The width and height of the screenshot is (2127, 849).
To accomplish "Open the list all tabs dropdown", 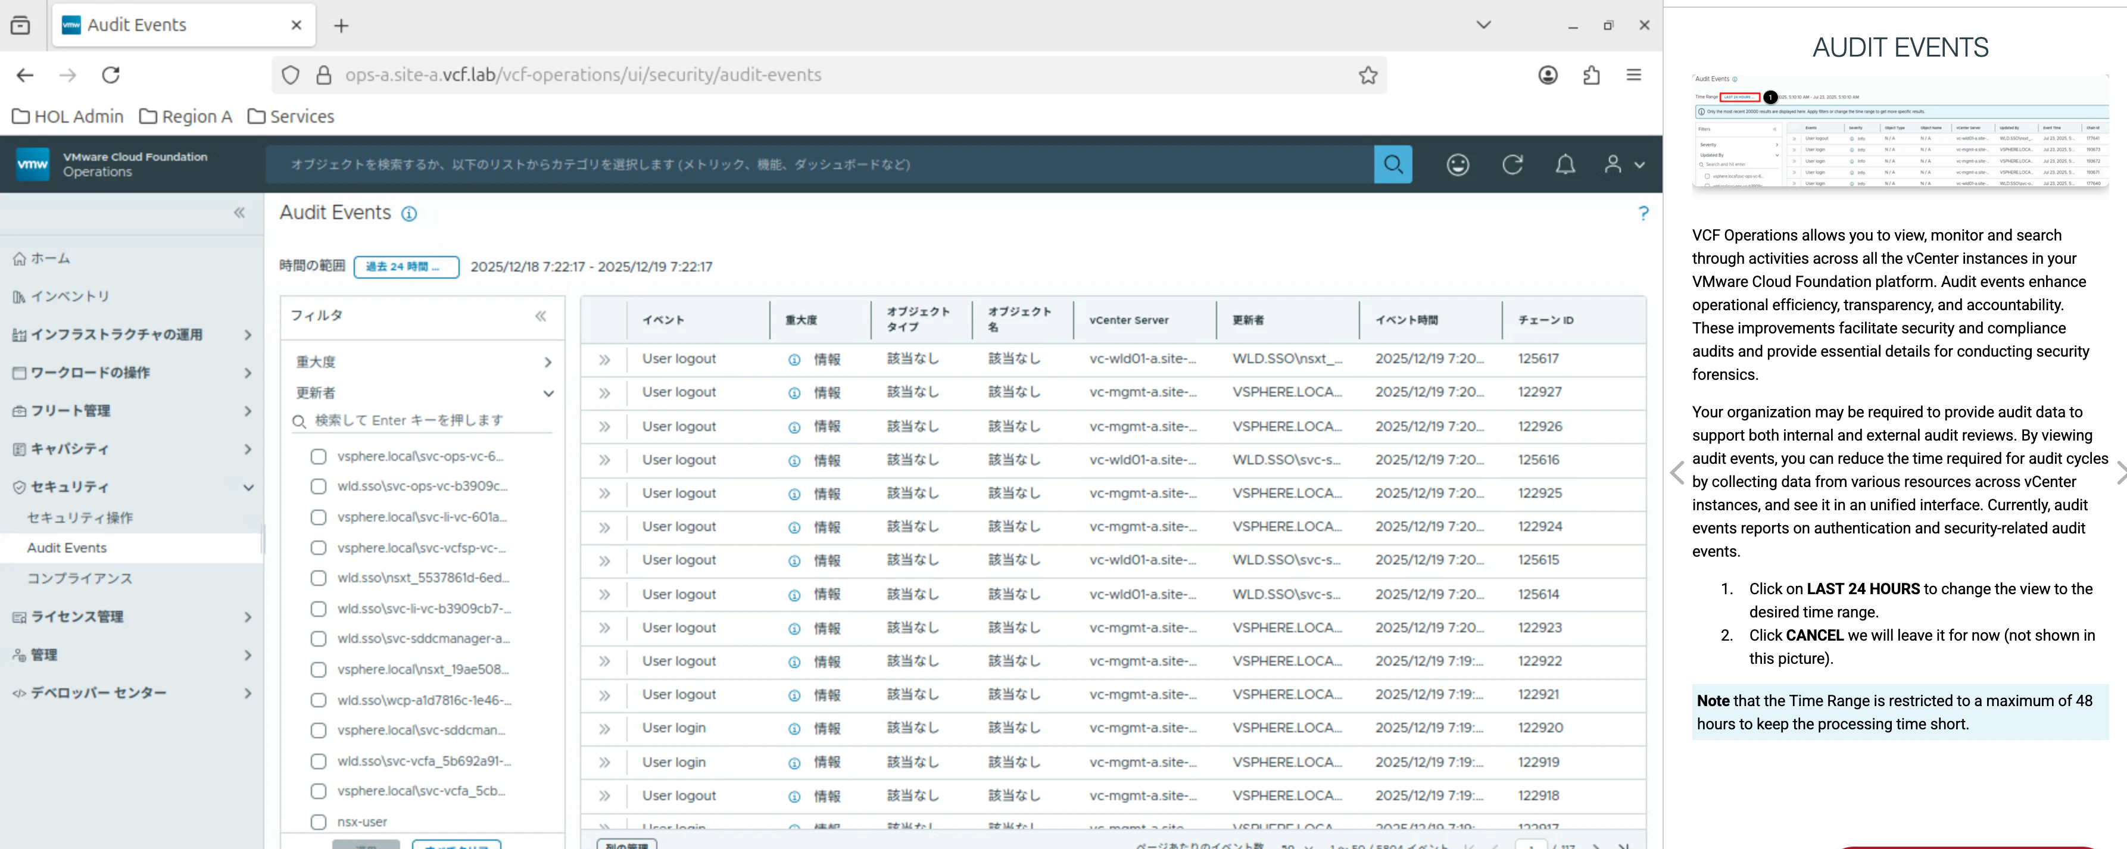I will tap(1483, 25).
